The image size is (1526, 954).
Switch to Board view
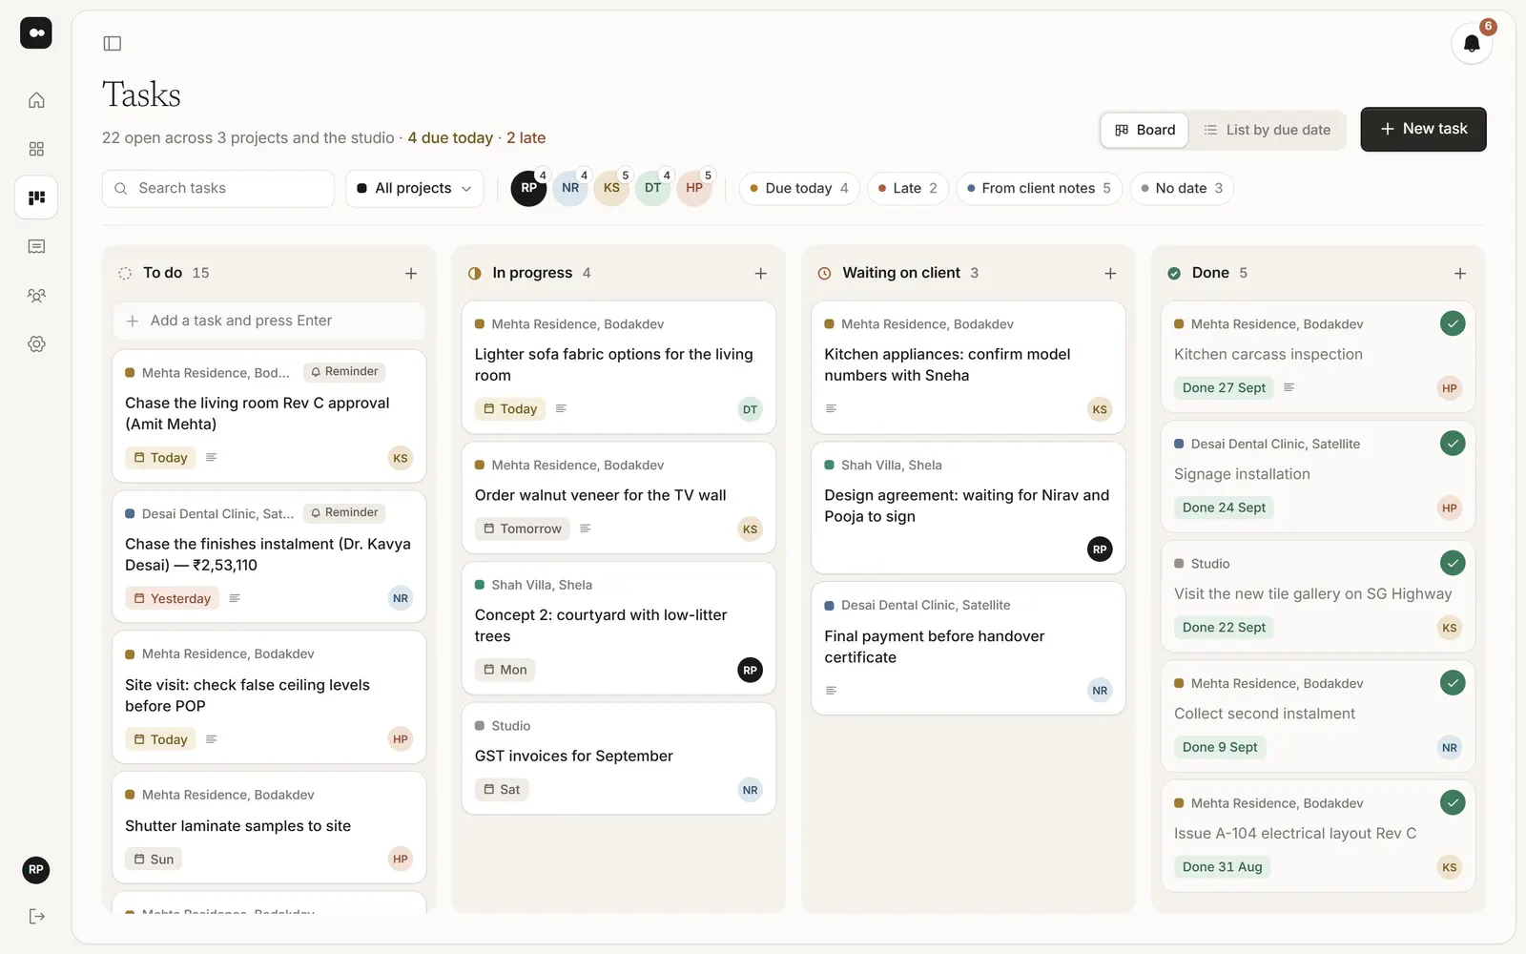click(x=1144, y=130)
